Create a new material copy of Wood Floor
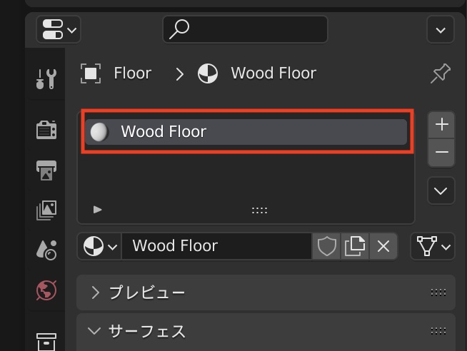 [x=355, y=246]
